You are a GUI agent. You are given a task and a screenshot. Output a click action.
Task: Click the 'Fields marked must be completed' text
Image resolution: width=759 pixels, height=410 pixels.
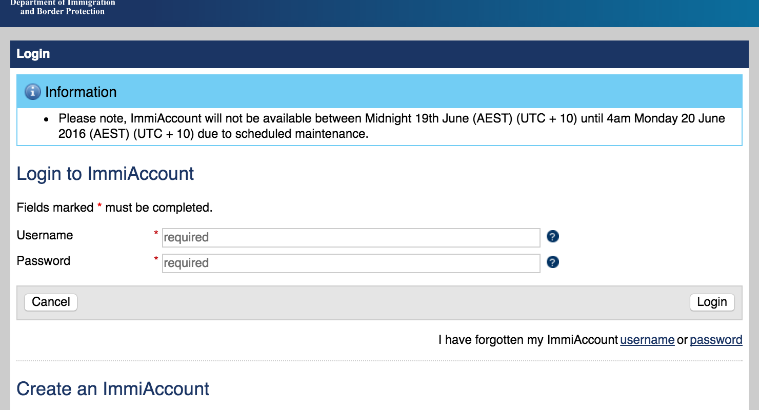coord(114,208)
